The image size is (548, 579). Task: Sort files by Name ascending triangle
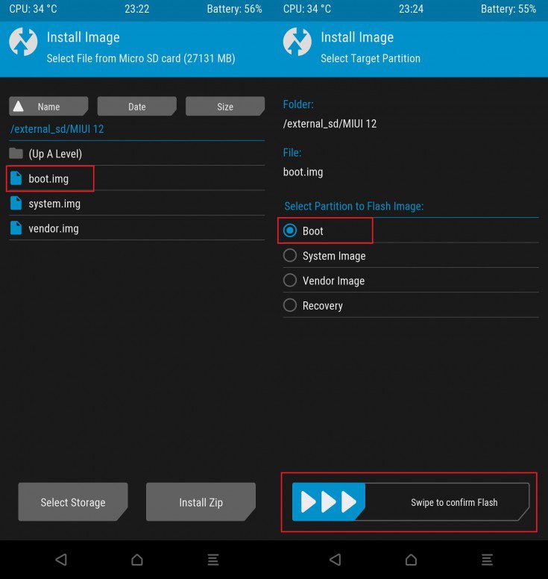click(19, 107)
